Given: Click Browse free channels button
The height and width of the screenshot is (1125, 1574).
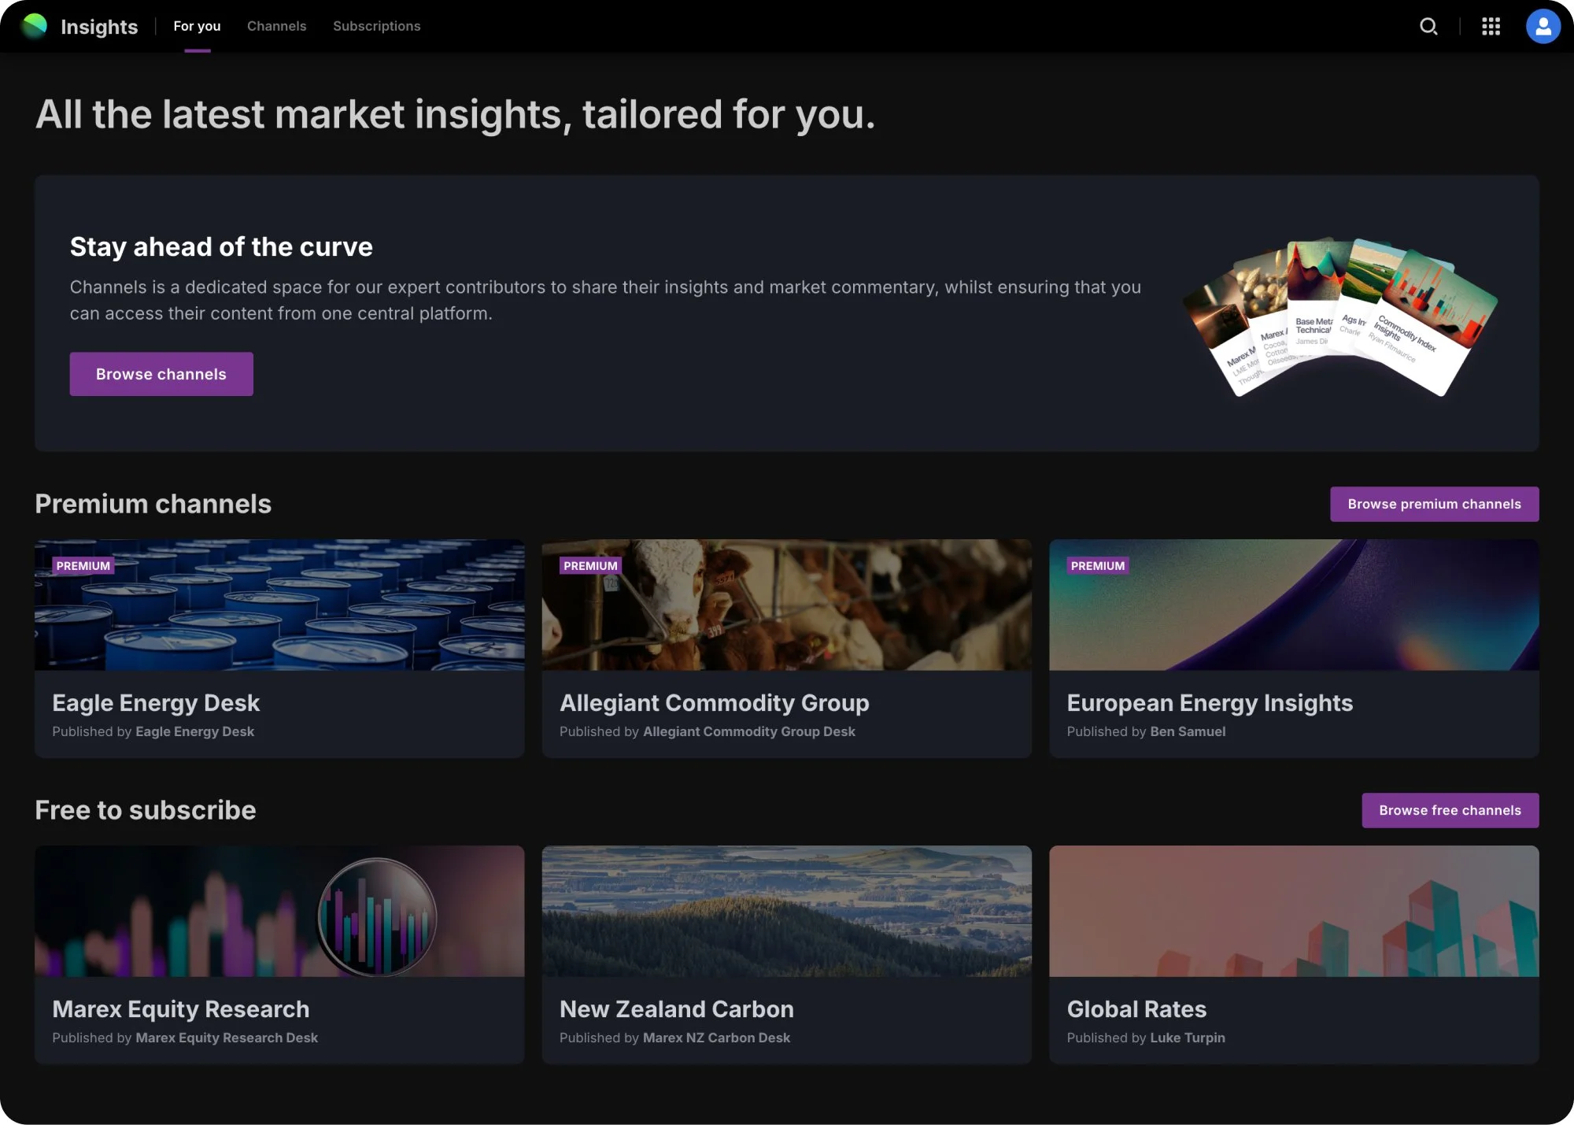Looking at the screenshot, I should 1450,810.
